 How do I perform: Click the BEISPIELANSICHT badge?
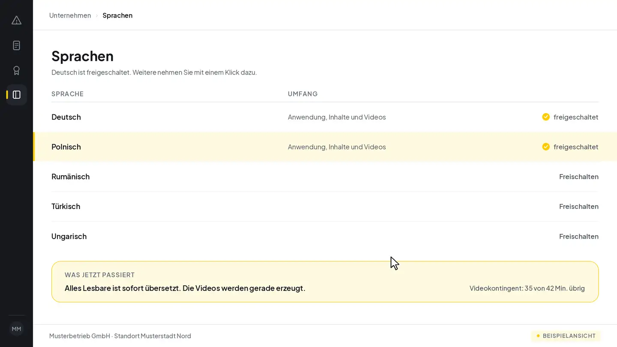(566, 336)
